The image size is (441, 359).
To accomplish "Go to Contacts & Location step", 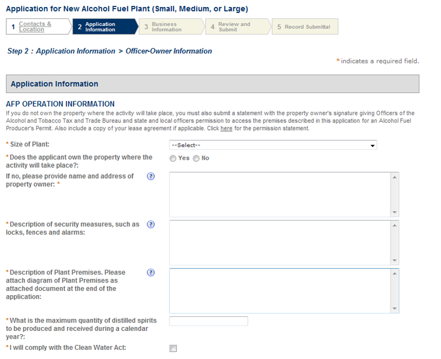I will click(x=35, y=27).
